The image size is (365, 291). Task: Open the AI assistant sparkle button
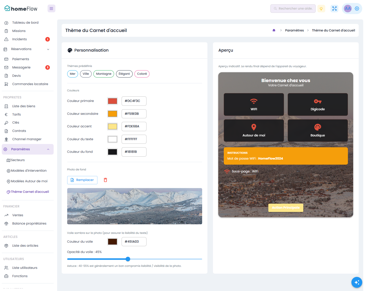(357, 282)
